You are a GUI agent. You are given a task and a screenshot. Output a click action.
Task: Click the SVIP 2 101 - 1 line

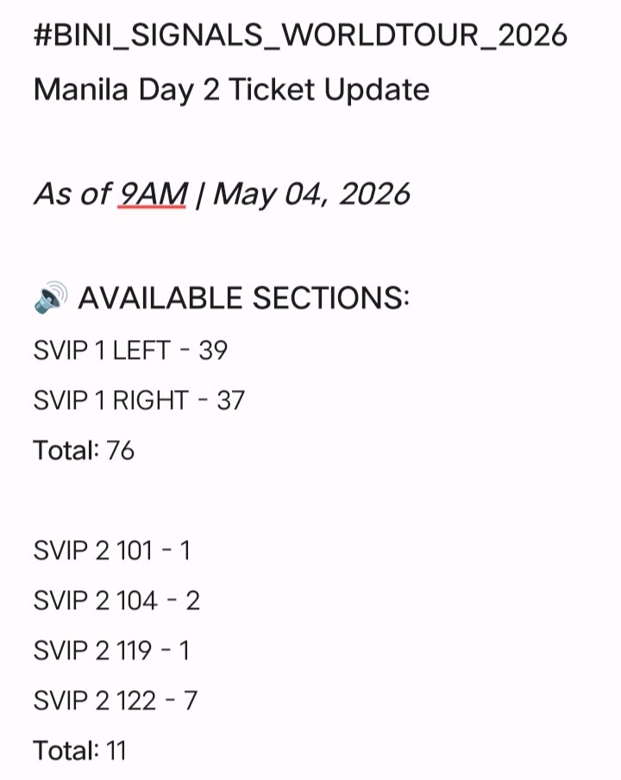(x=112, y=550)
